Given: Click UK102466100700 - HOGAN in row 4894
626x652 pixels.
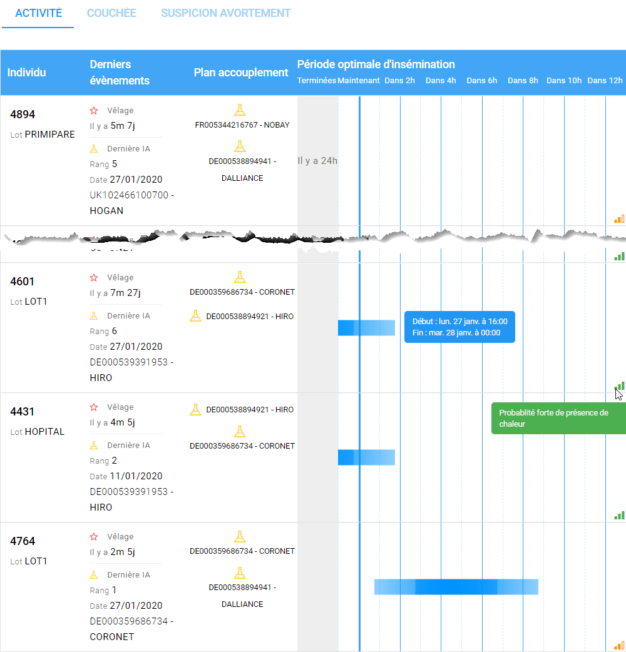Looking at the screenshot, I should click(x=132, y=203).
